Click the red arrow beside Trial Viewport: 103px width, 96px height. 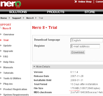tap(1, 40)
